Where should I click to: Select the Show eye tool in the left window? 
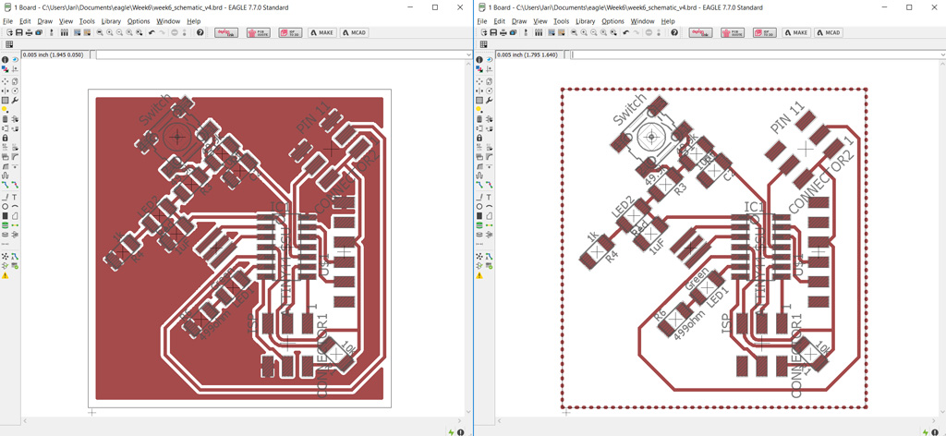coord(15,60)
